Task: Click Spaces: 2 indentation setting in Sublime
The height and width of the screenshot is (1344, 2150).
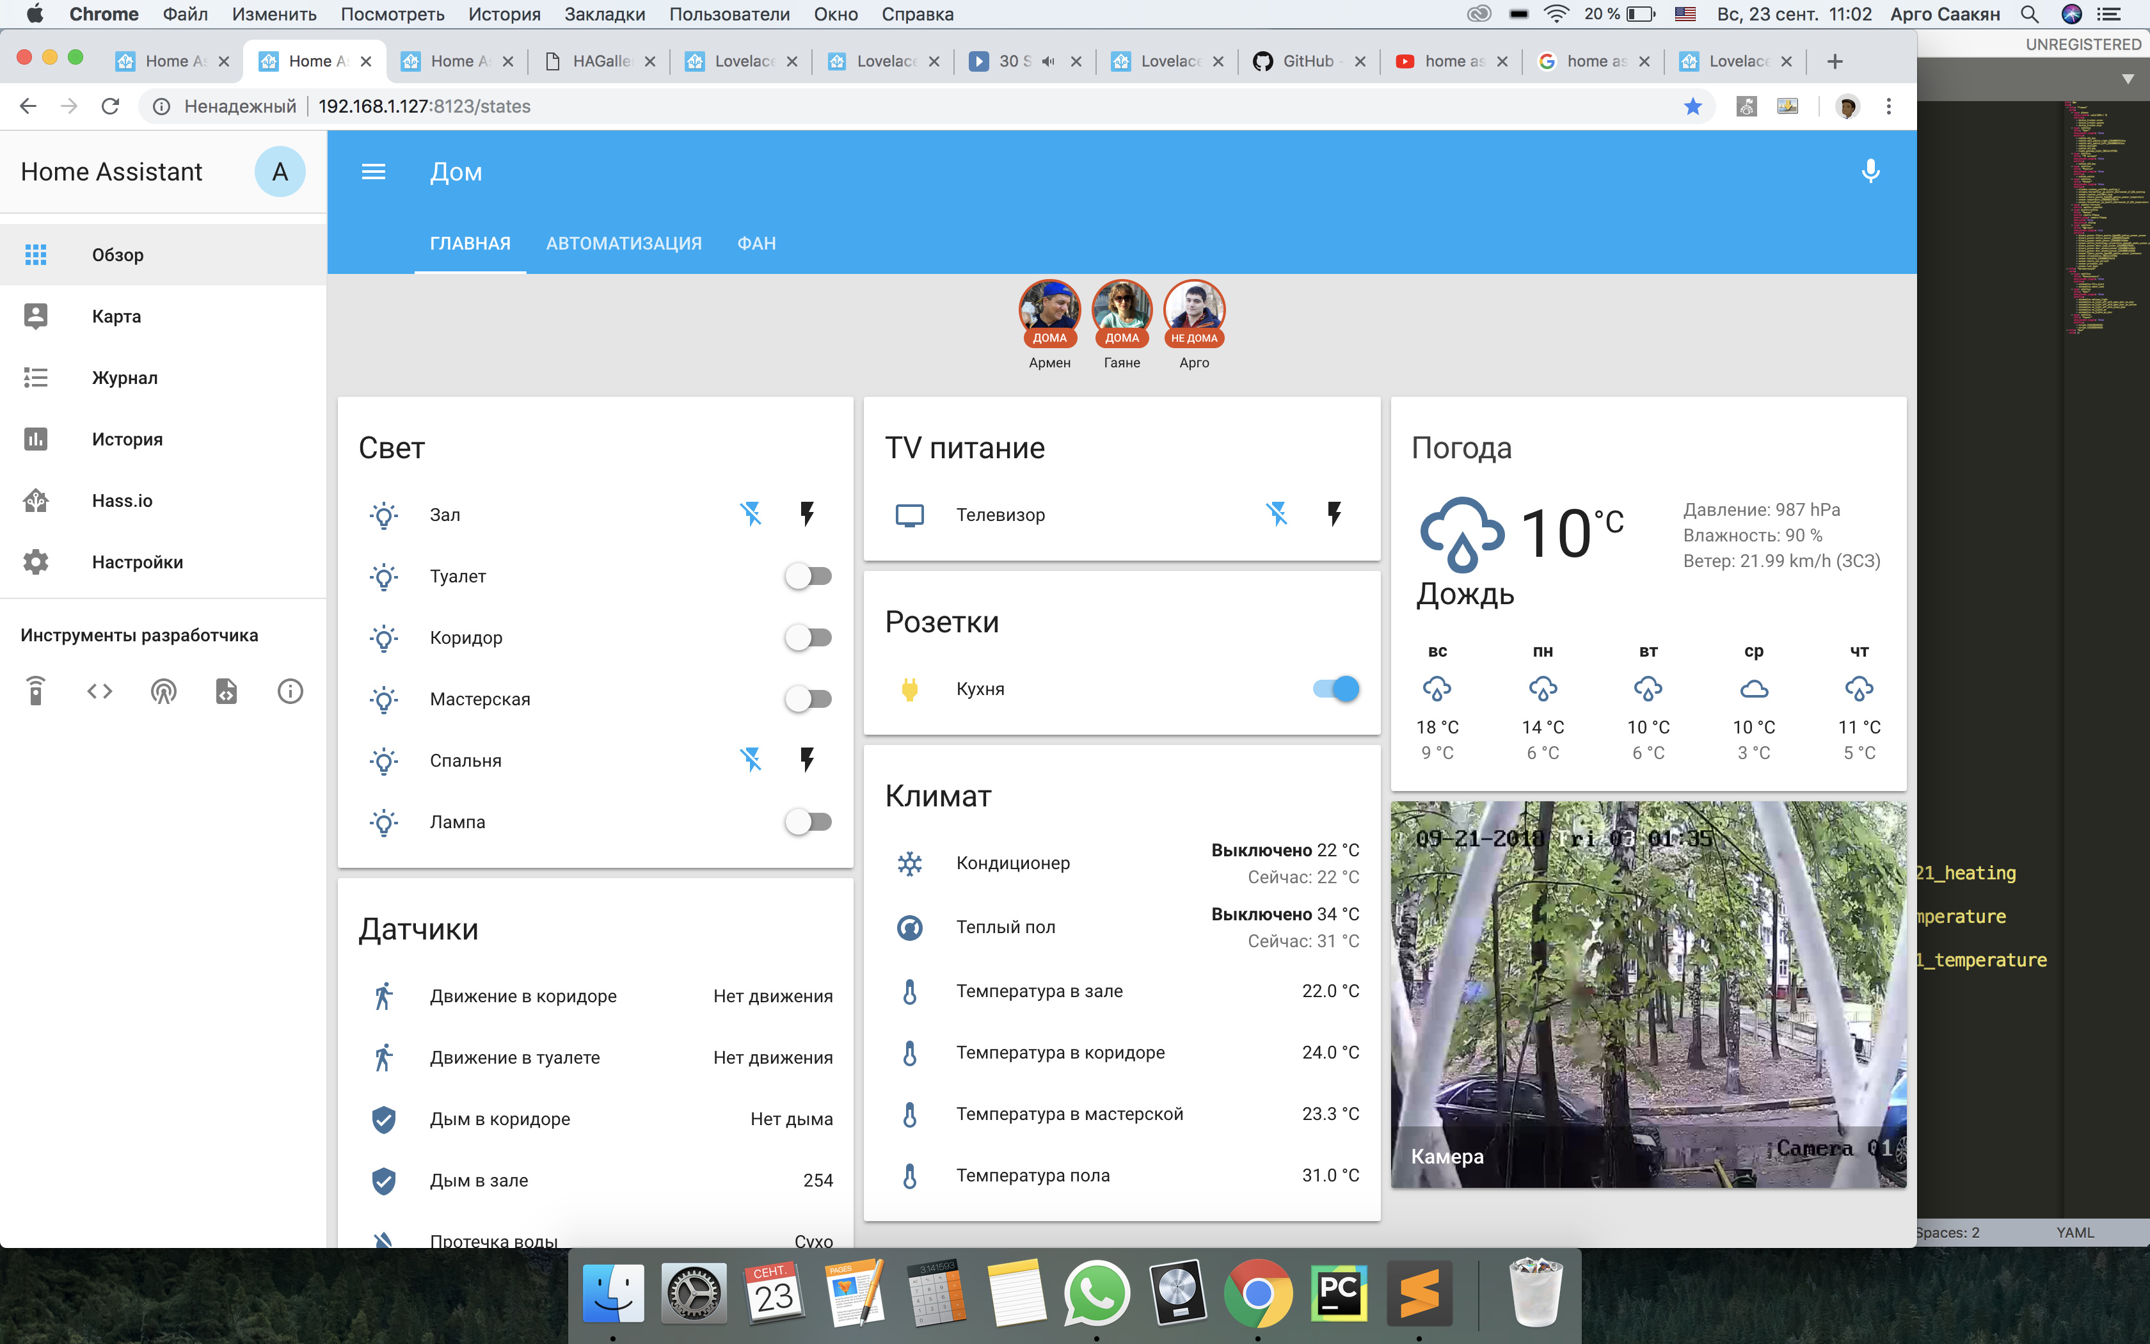Action: point(1947,1232)
